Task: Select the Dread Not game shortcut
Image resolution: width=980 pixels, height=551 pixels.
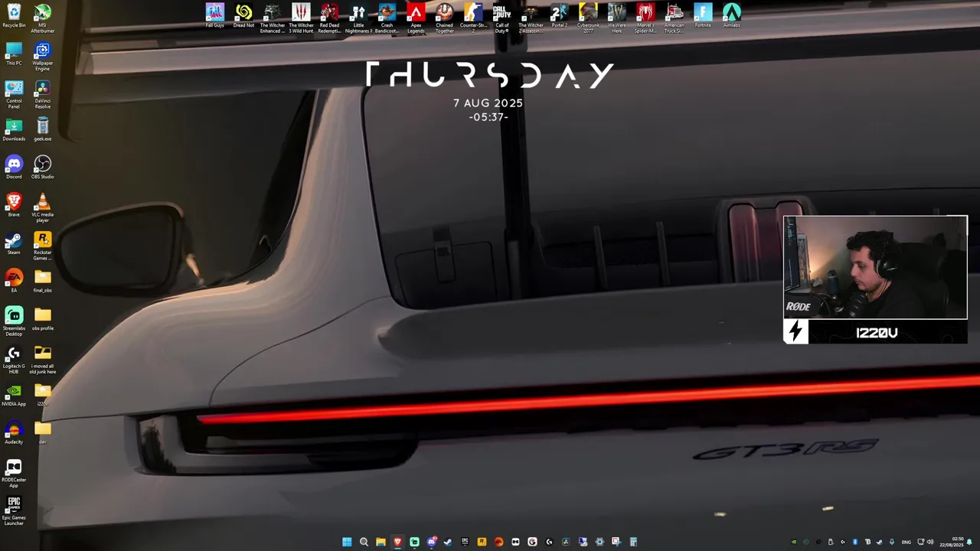Action: [243, 15]
